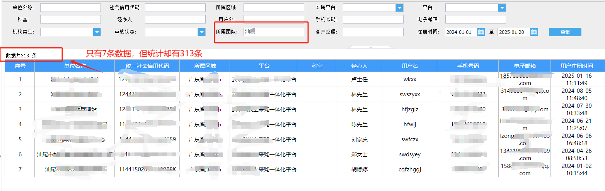Click the start date field 2024-01-01
Viewport: 605px width, 191px height.
click(461, 32)
